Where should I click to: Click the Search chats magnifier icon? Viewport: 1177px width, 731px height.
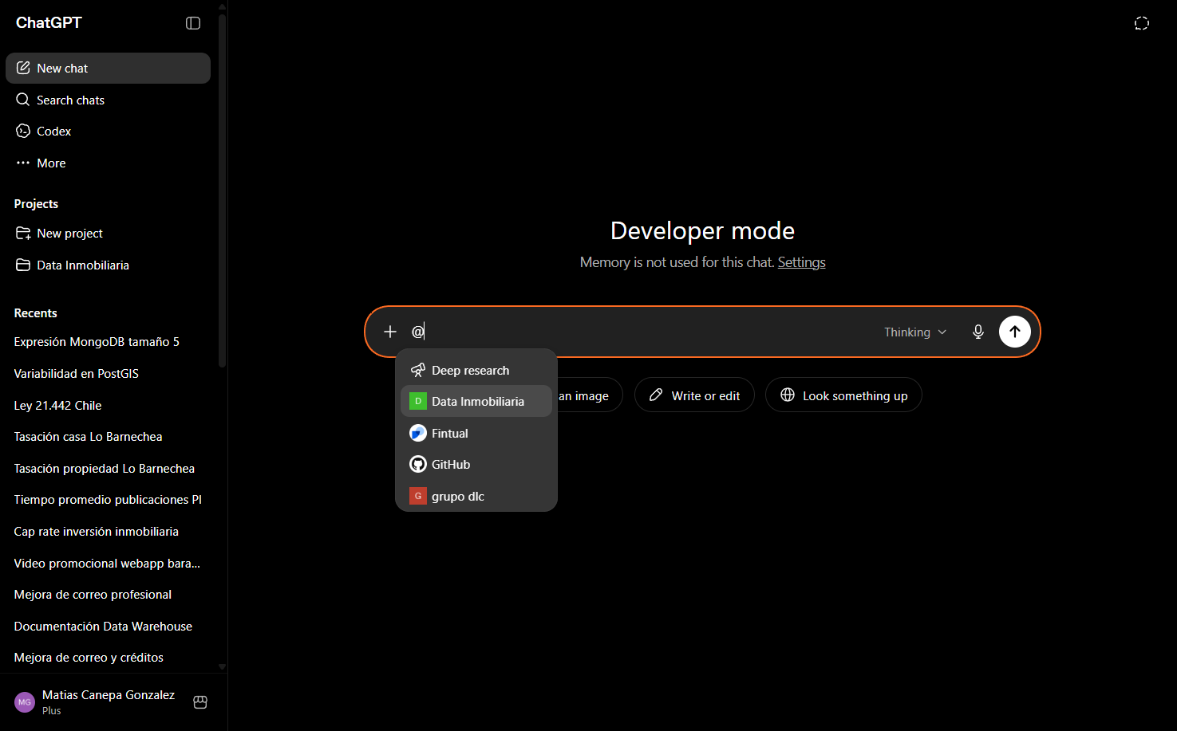click(23, 100)
